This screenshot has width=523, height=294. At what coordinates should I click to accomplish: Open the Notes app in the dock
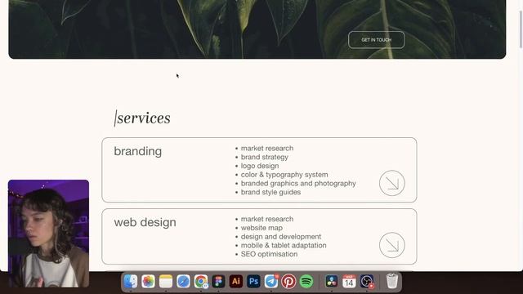[166, 281]
